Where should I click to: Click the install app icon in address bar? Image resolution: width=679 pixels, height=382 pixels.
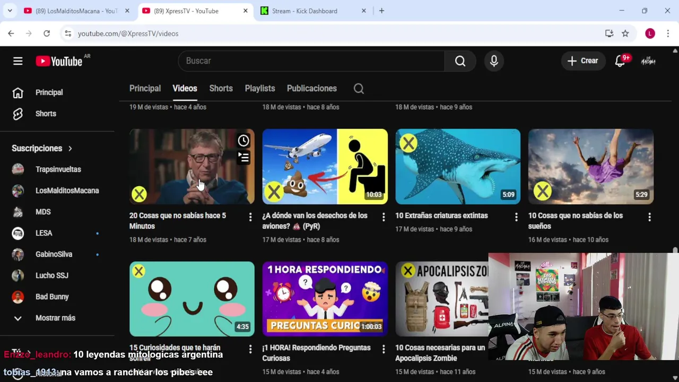(x=609, y=33)
